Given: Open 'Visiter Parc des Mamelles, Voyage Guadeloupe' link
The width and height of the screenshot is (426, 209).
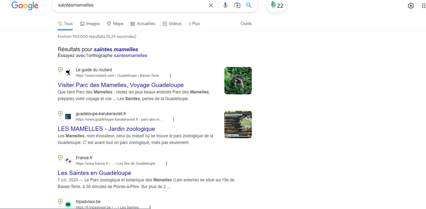Looking at the screenshot, I should point(121,85).
